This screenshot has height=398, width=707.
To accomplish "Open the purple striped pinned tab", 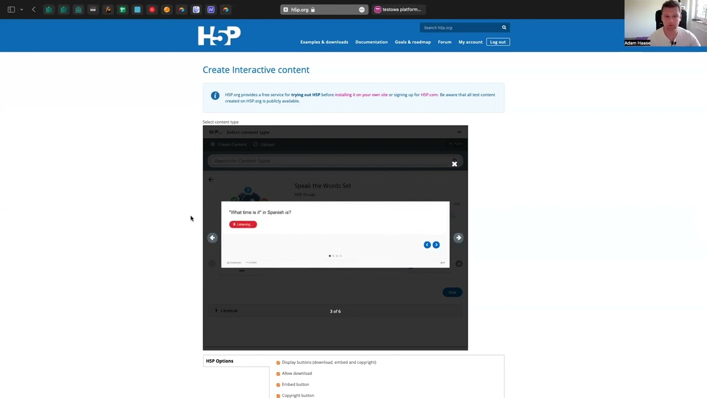I will click(x=196, y=9).
